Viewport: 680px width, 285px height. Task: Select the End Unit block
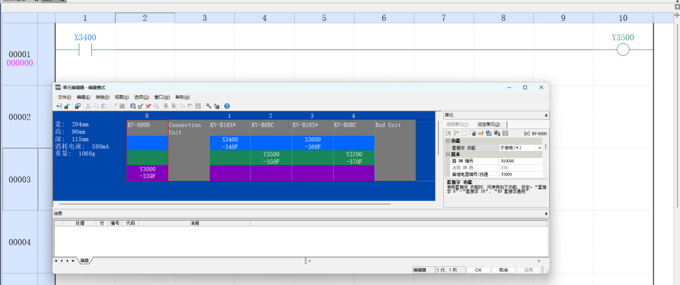click(x=395, y=150)
